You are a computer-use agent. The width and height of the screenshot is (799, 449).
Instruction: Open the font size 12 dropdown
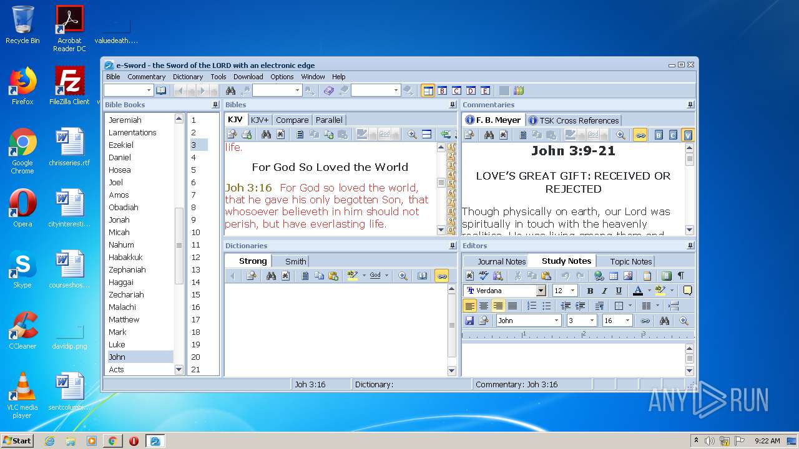(572, 291)
